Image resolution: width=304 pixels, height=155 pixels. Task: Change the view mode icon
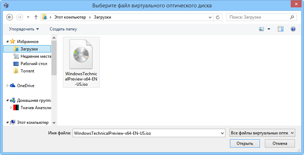pyautogui.click(x=261, y=29)
